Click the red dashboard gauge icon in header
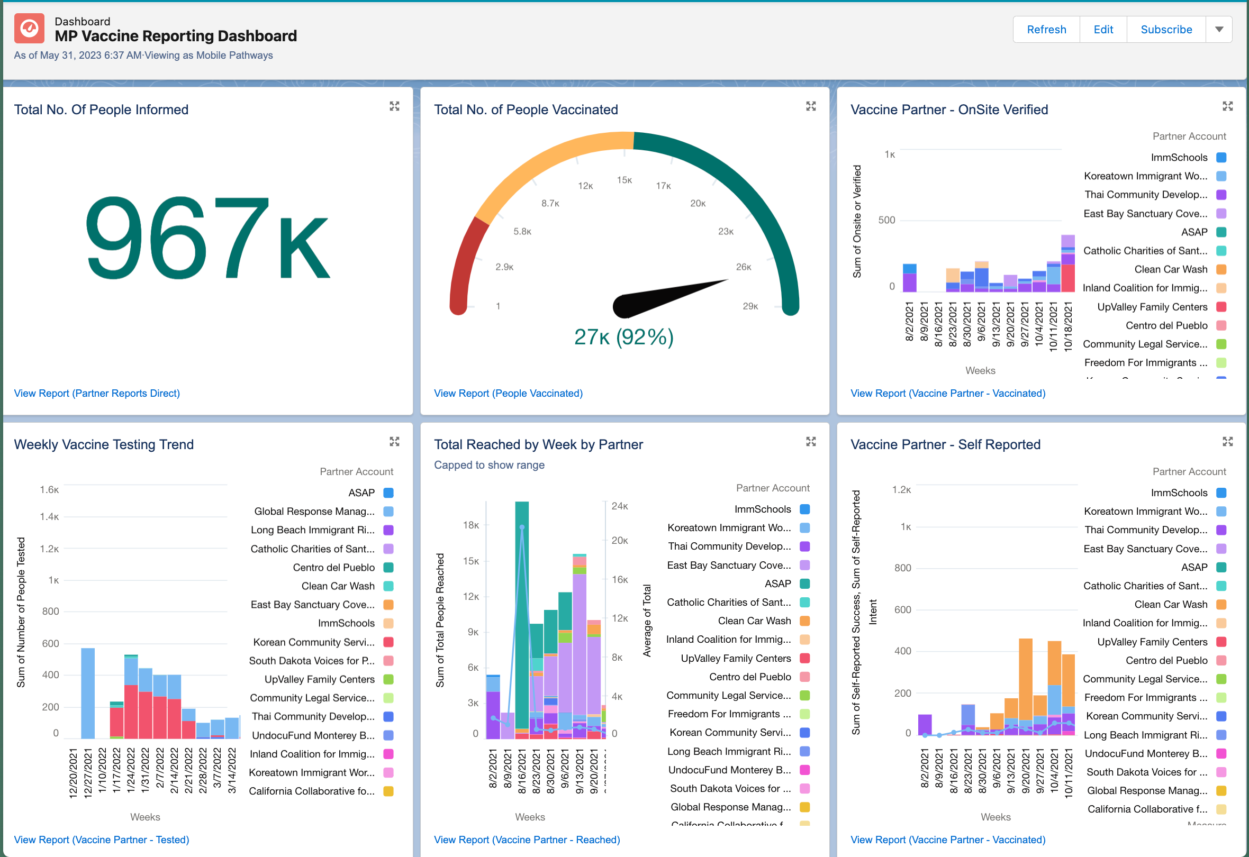The width and height of the screenshot is (1249, 857). pyautogui.click(x=30, y=29)
